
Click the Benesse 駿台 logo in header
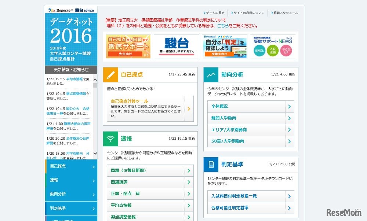[x=70, y=10]
